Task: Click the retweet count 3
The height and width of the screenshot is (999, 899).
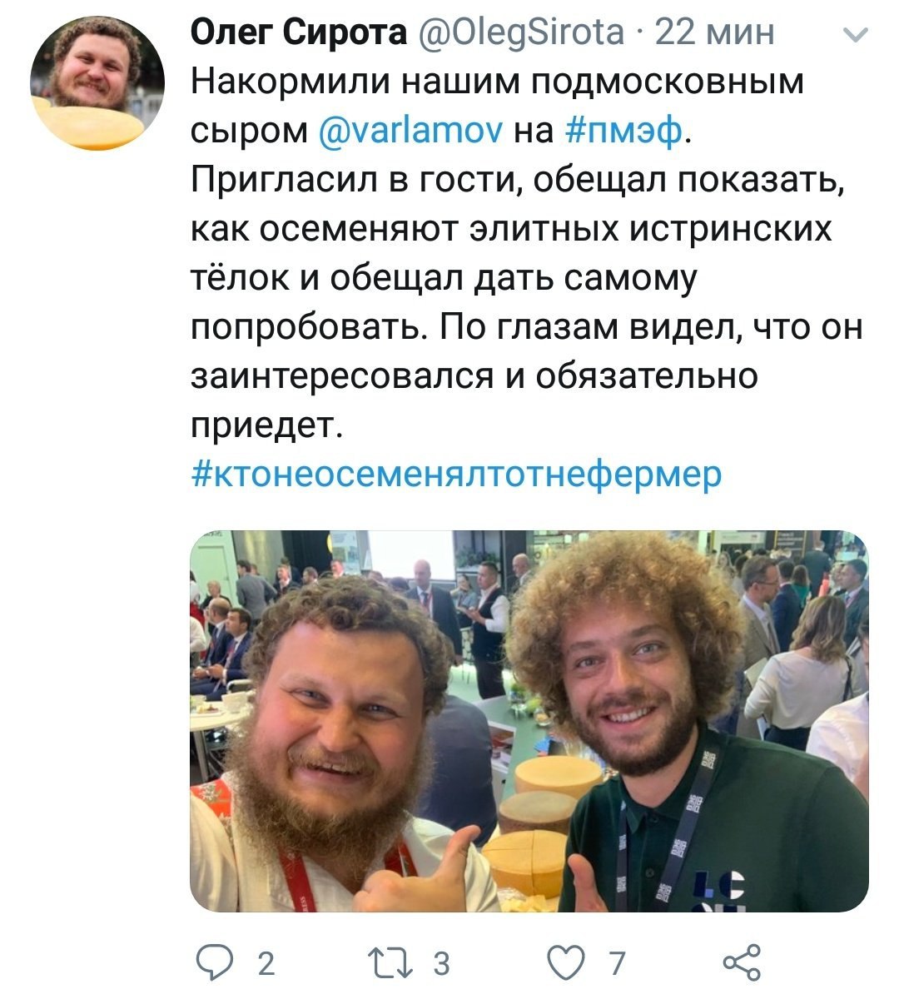Action: point(441,964)
